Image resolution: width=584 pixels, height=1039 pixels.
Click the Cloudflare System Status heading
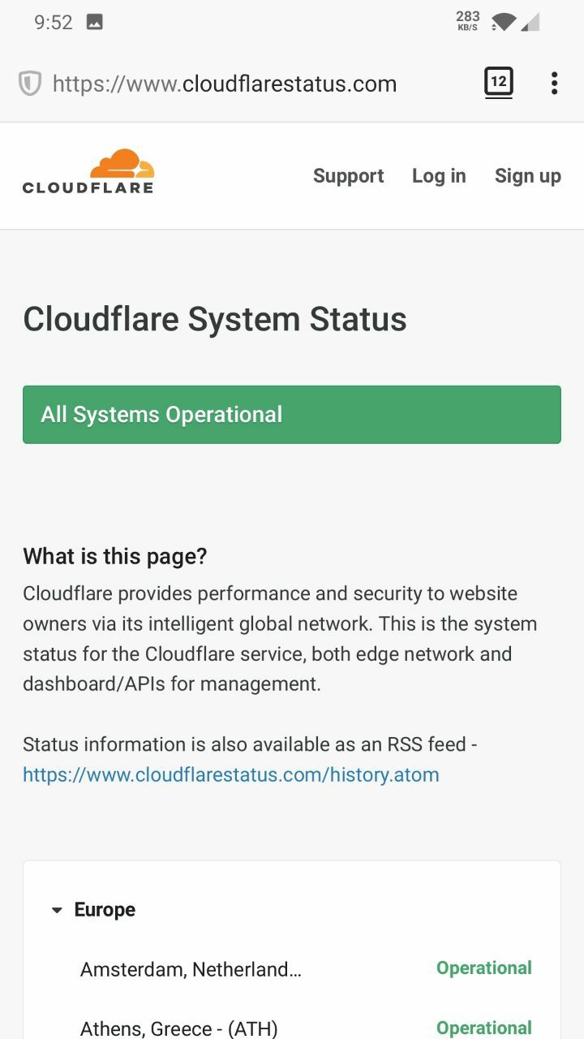[x=215, y=319]
